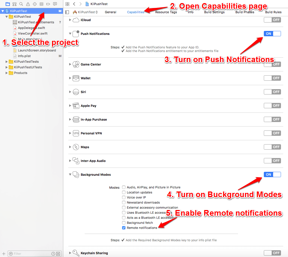Uncheck the Remote notifications checkbox
This screenshot has width=288, height=257.
124,228
